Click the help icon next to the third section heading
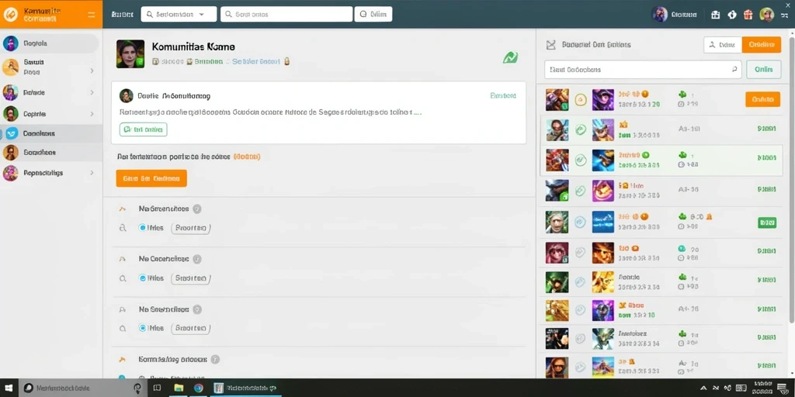795x397 pixels. tap(197, 309)
